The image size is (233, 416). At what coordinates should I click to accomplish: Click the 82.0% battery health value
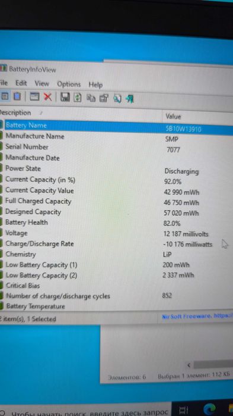pos(172,224)
